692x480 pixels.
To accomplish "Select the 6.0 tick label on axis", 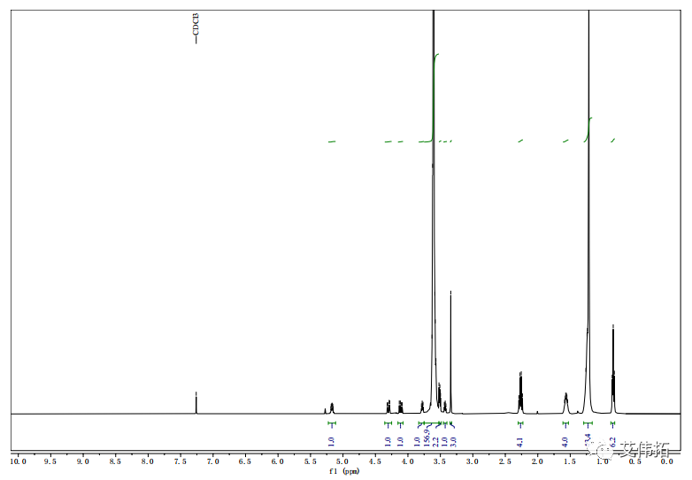I will click(x=277, y=461).
